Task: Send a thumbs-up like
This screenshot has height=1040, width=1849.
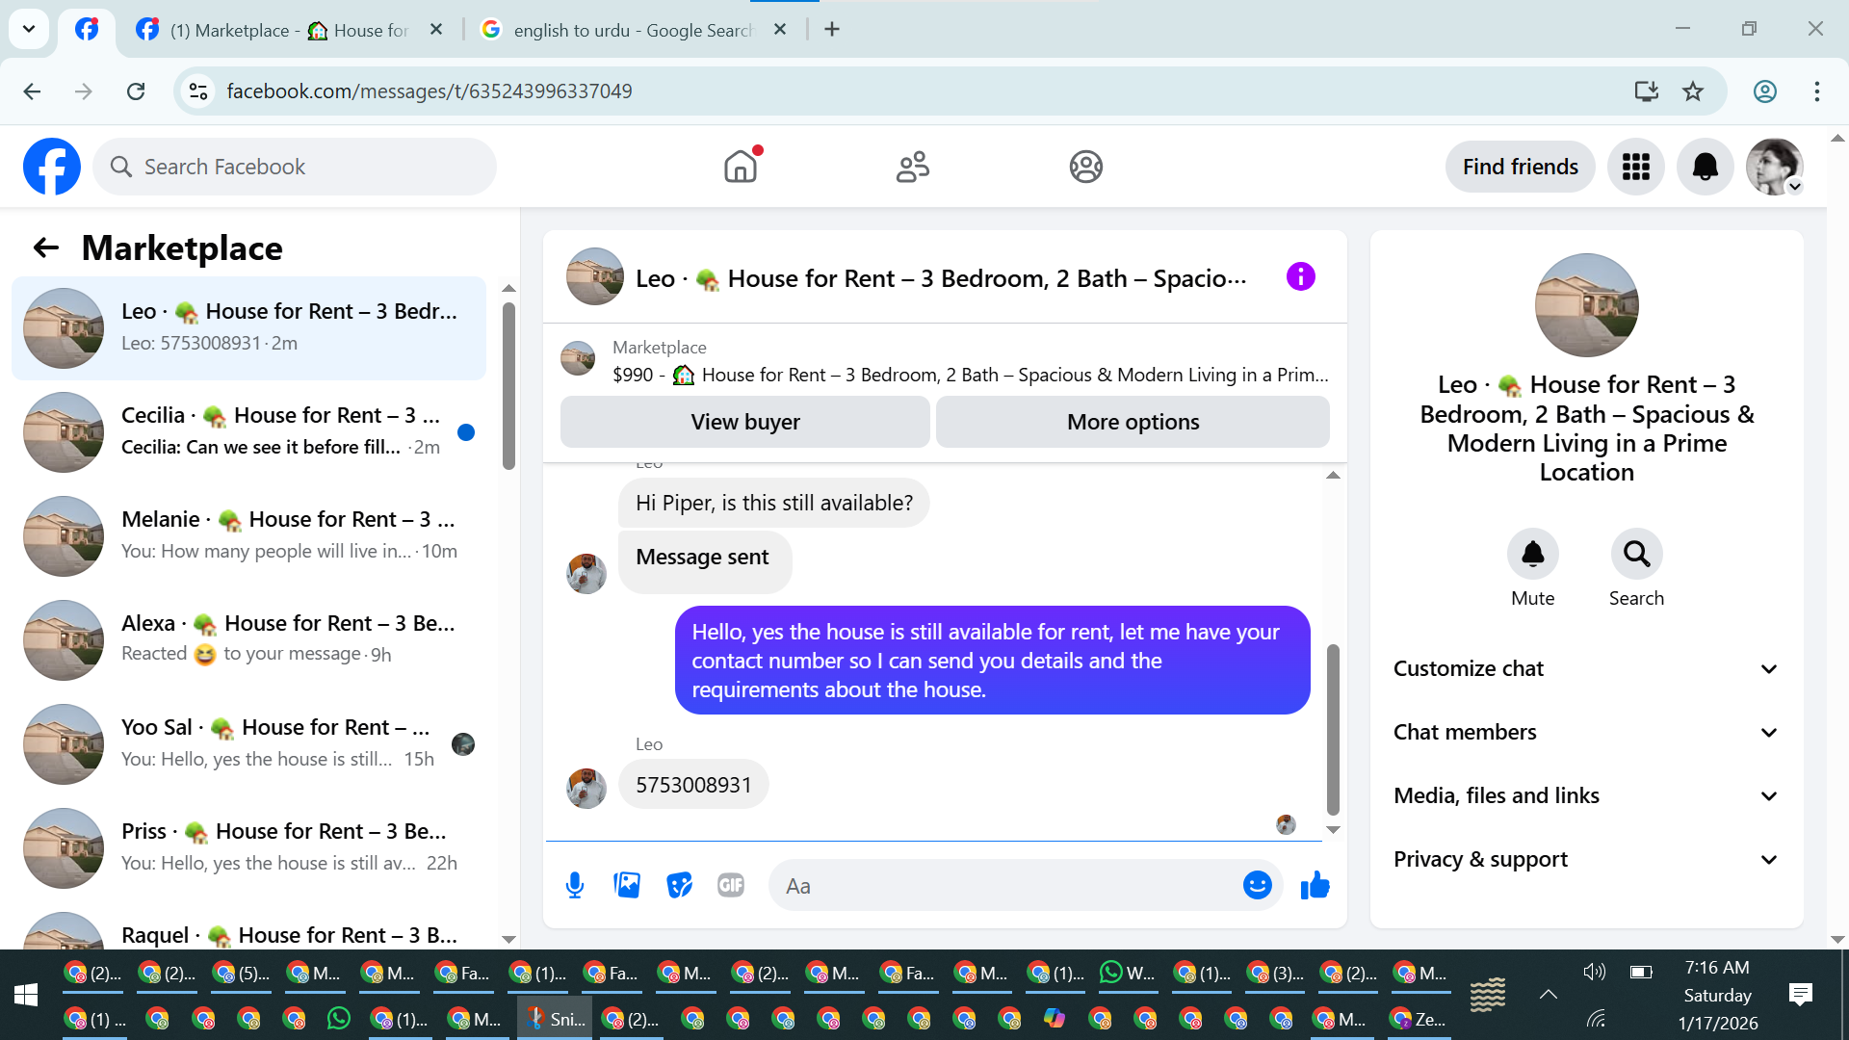Action: [1315, 885]
